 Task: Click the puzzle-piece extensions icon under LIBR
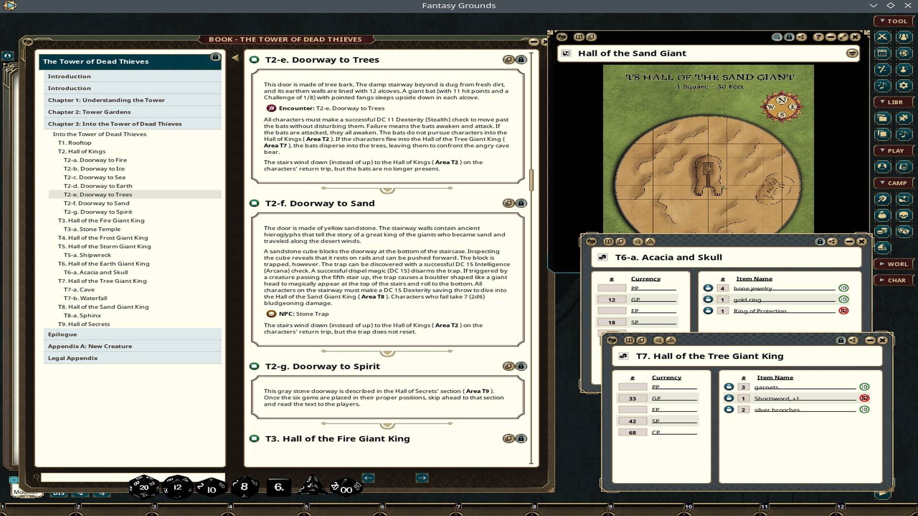click(x=903, y=118)
